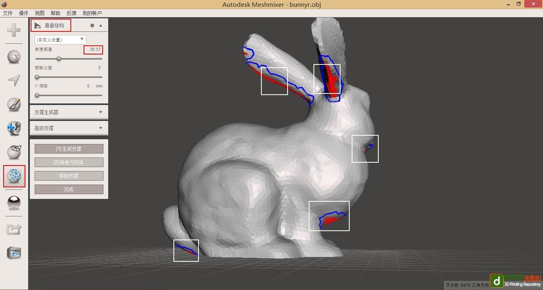Click the 悬垂结构 panel title
Screen dimensions: 543x290
click(54, 25)
